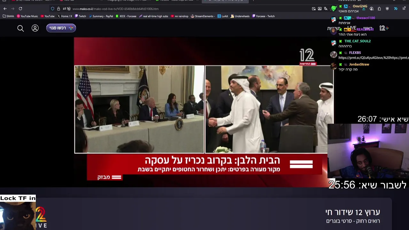Image resolution: width=409 pixels, height=230 pixels.
Task: Go back in browser history
Action: pos(5,9)
